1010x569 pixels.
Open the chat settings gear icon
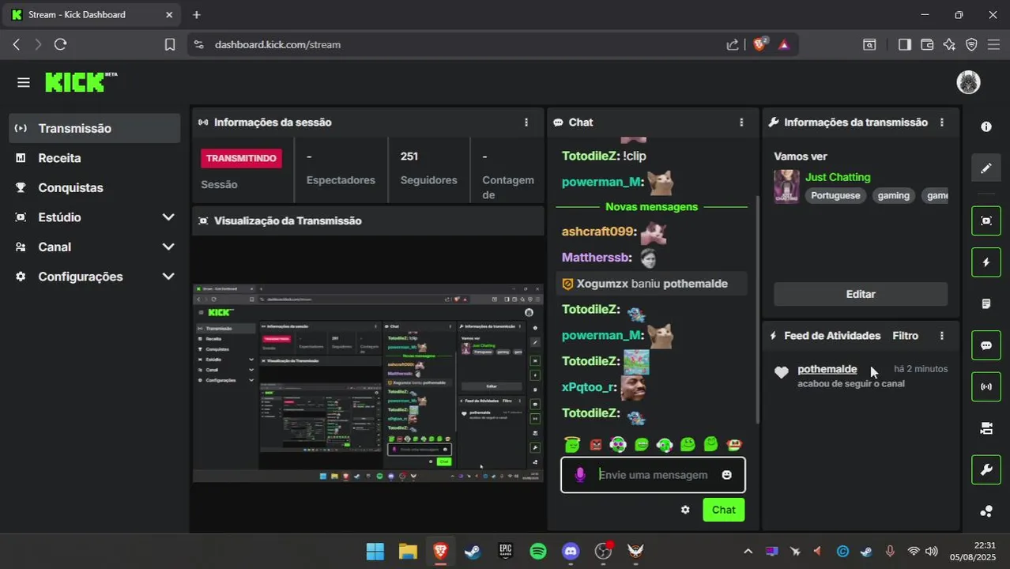(x=685, y=510)
